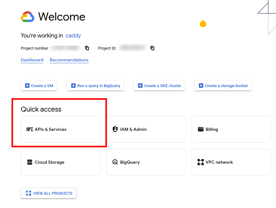Image resolution: width=276 pixels, height=208 pixels.
Task: Click the Cloud Storage server icon
Action: [30, 162]
